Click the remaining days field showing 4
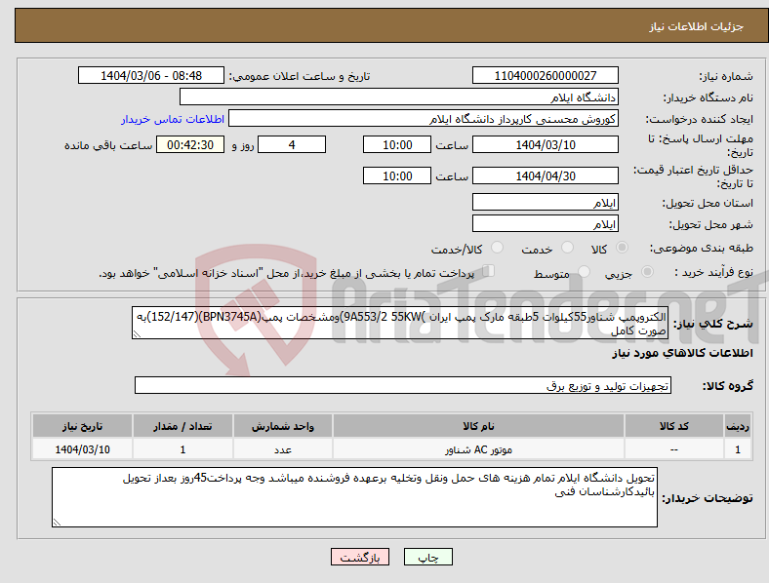 pyautogui.click(x=292, y=144)
